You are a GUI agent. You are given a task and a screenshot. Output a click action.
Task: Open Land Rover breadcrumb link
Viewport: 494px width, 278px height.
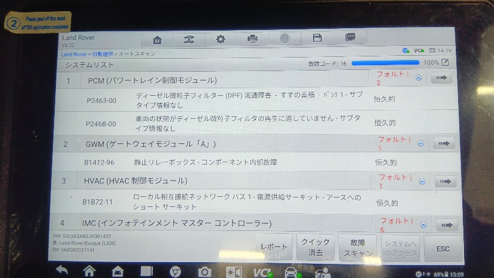tap(74, 54)
